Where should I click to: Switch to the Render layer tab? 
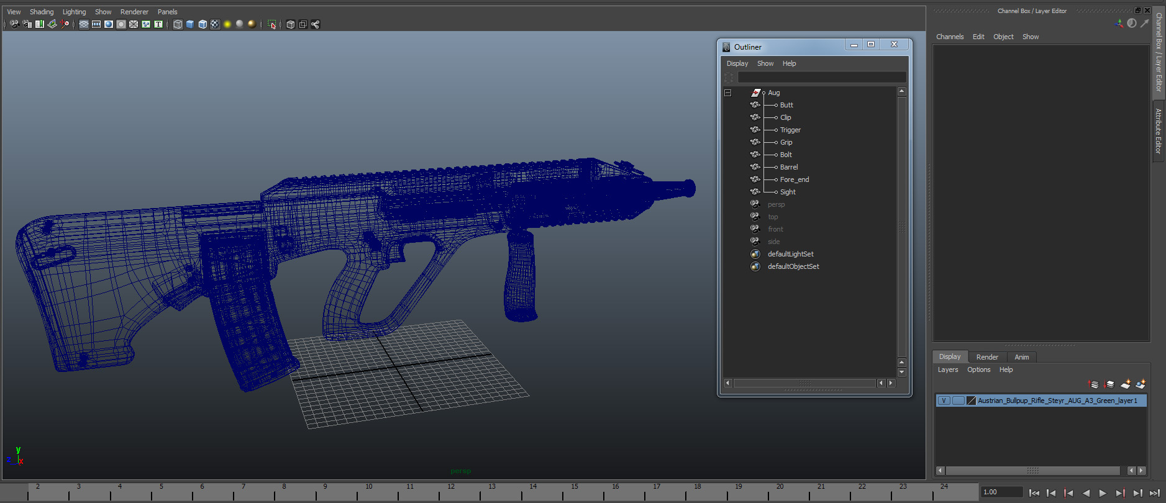(987, 357)
